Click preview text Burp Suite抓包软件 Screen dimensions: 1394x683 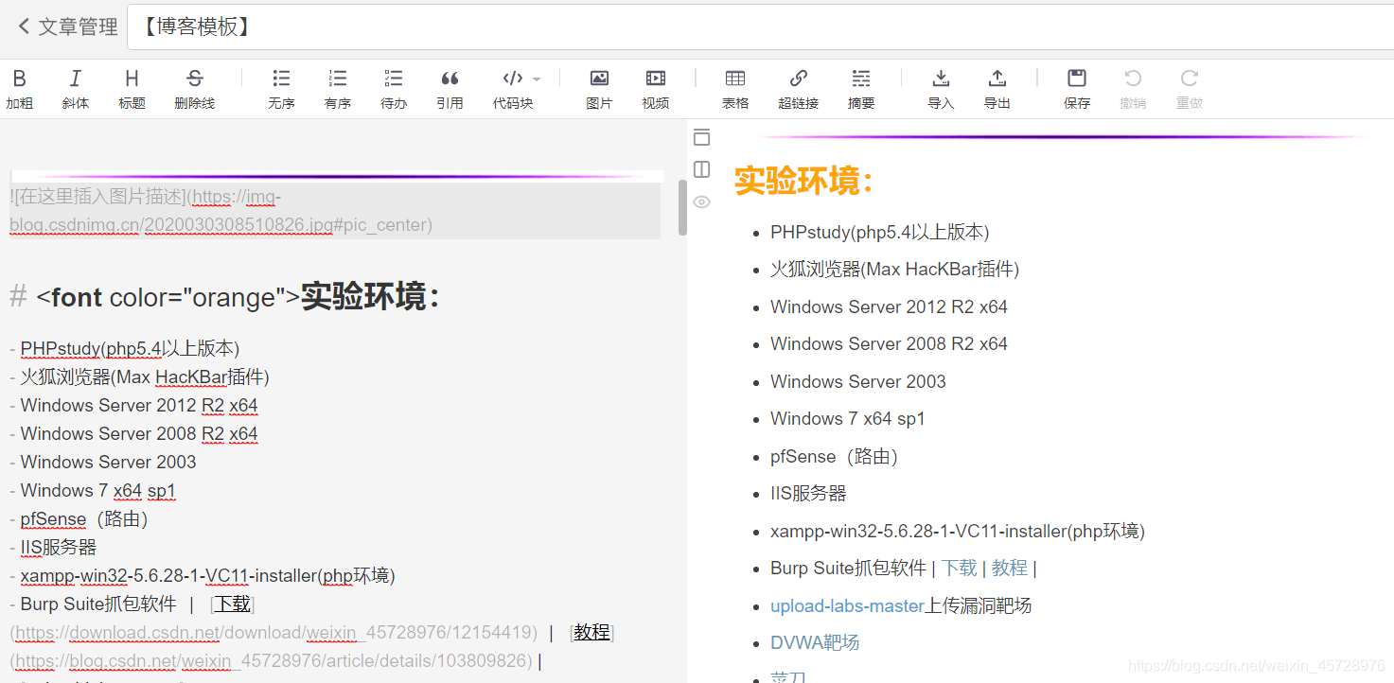(848, 568)
